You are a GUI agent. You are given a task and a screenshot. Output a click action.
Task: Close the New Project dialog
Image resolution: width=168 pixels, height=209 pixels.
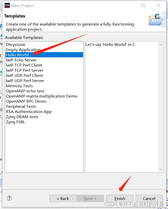coord(158,5)
